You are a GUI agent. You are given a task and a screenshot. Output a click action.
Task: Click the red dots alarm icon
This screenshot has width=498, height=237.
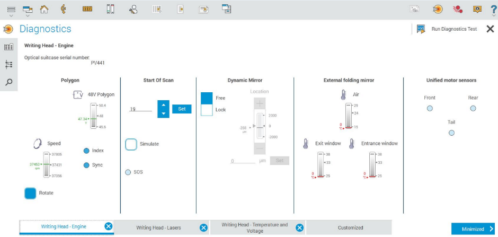tap(457, 10)
